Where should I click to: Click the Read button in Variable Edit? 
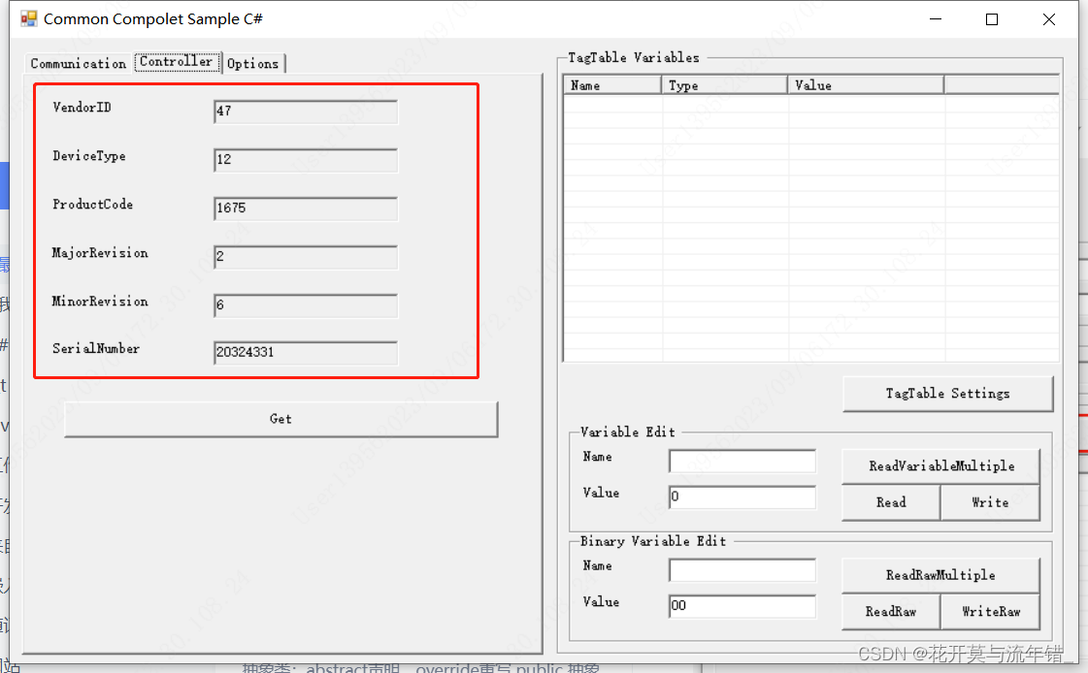pos(891,501)
